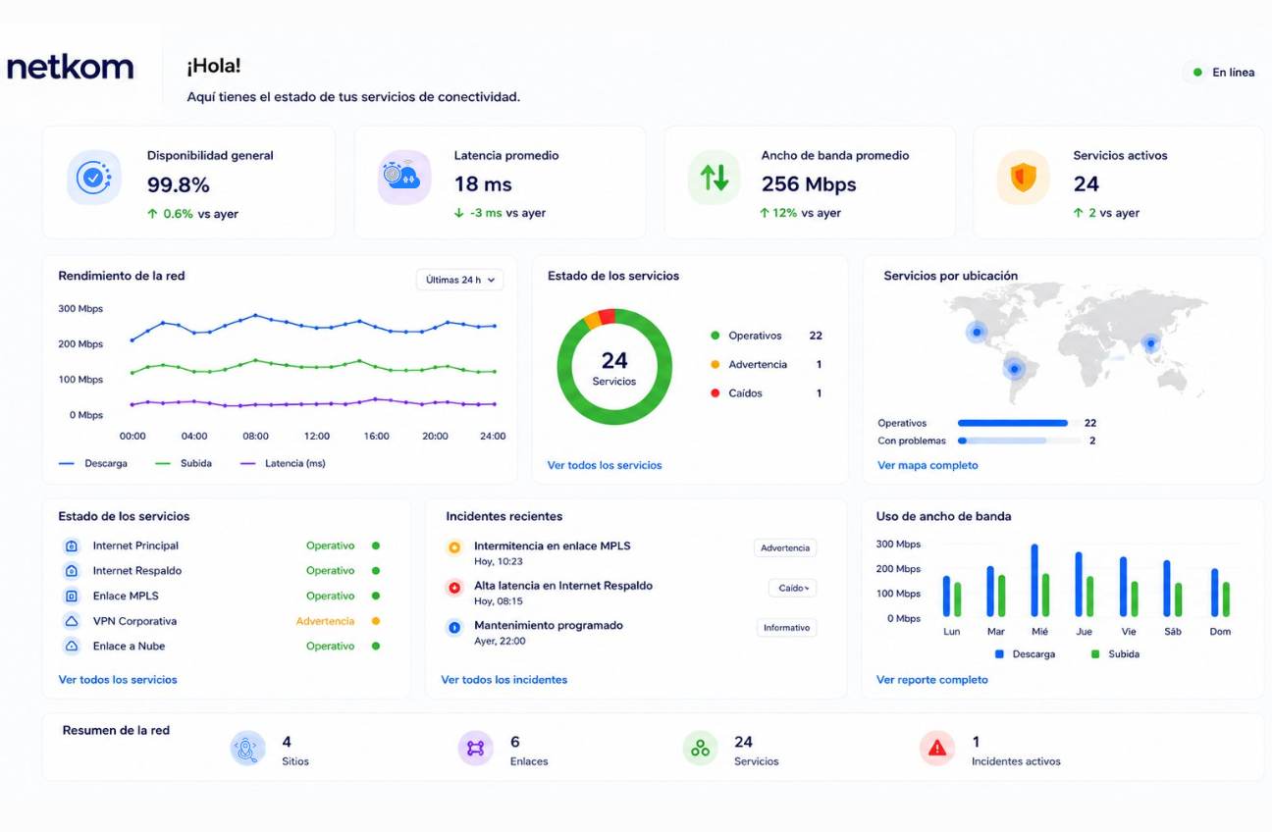Click the Enlace a Nube row icon
This screenshot has width=1272, height=832.
click(72, 647)
